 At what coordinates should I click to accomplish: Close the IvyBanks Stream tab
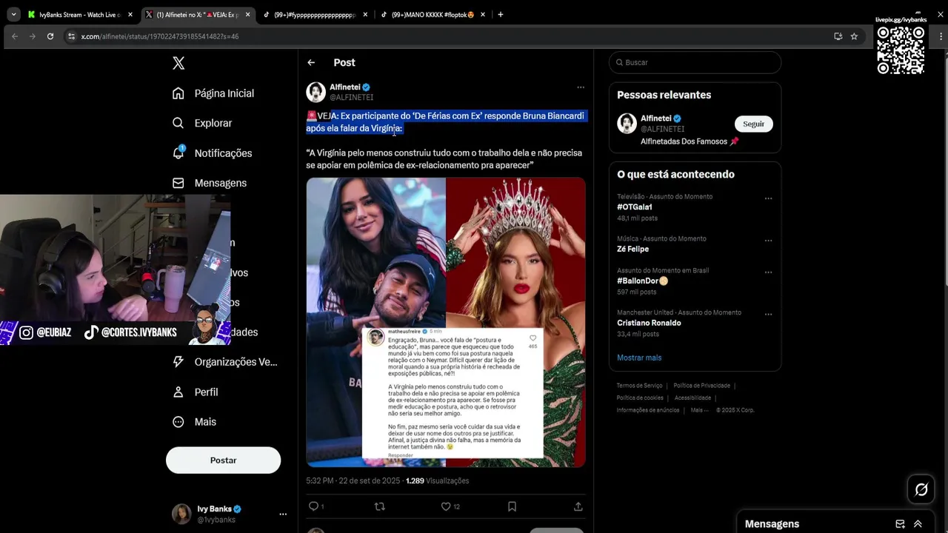(130, 14)
